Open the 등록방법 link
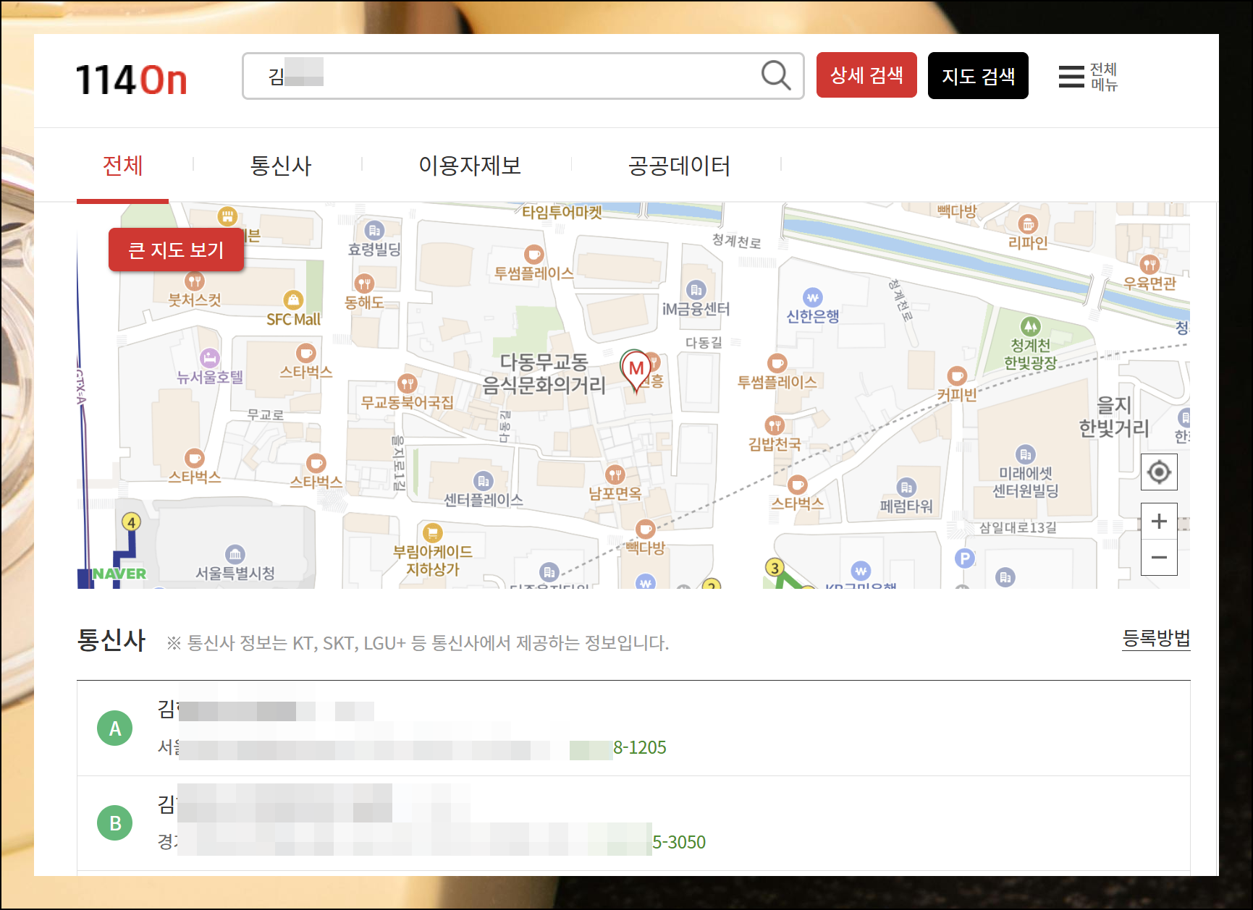 [1156, 639]
